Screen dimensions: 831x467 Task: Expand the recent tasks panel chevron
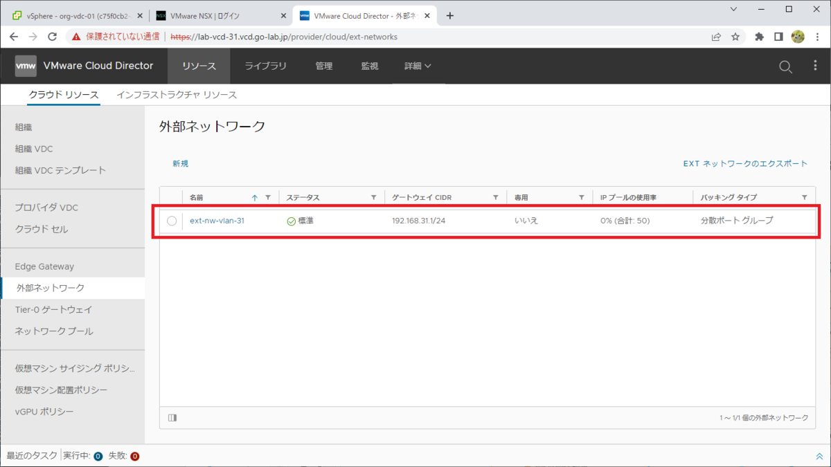click(819, 457)
